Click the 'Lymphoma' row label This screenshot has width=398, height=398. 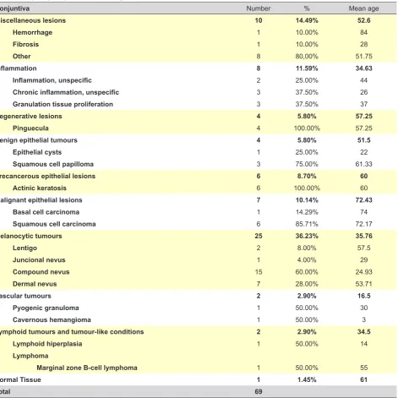point(30,356)
